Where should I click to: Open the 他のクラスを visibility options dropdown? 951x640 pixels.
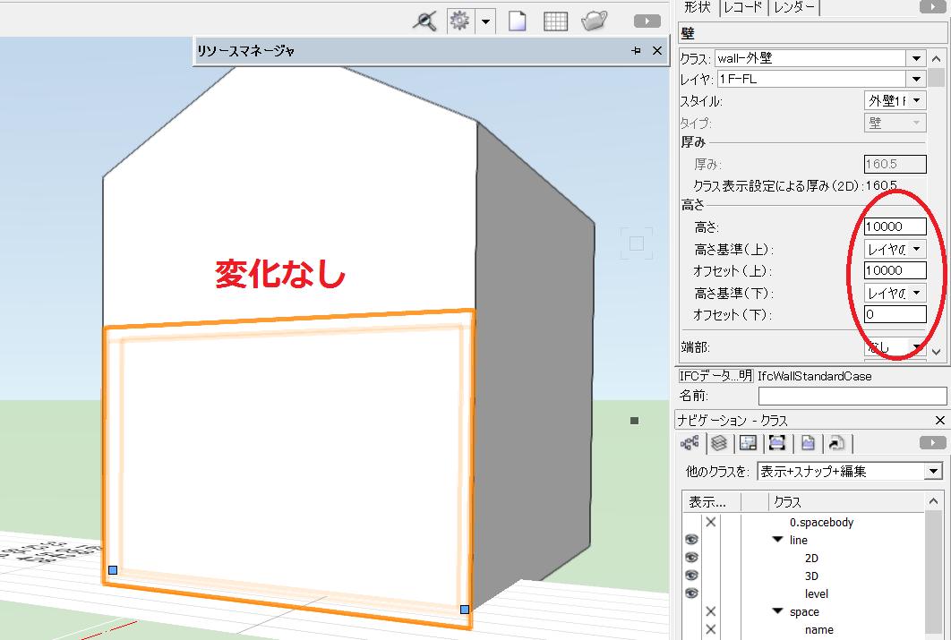[933, 471]
